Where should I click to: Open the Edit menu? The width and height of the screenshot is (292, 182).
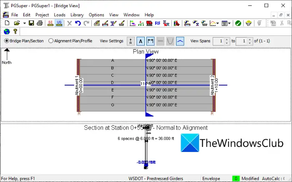point(27,15)
